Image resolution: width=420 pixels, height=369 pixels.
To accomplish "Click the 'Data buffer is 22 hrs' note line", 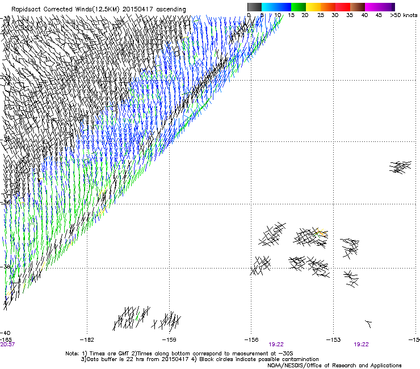I will click(200, 359).
